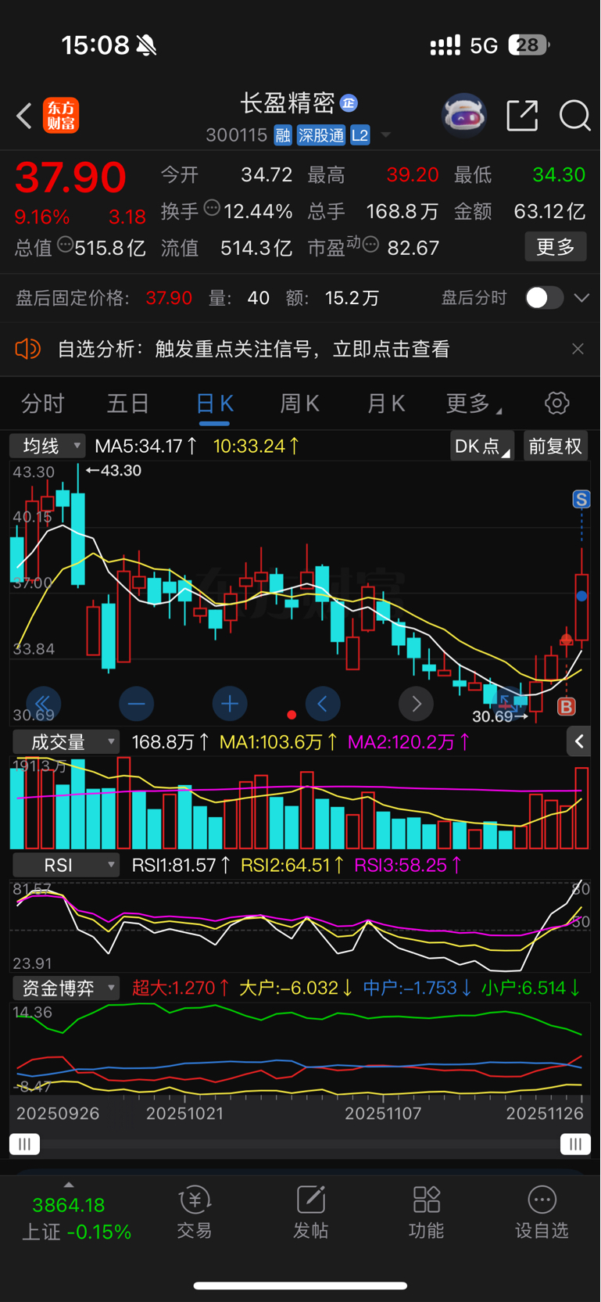
Task: Tap the 深股通 badge
Action: click(321, 135)
